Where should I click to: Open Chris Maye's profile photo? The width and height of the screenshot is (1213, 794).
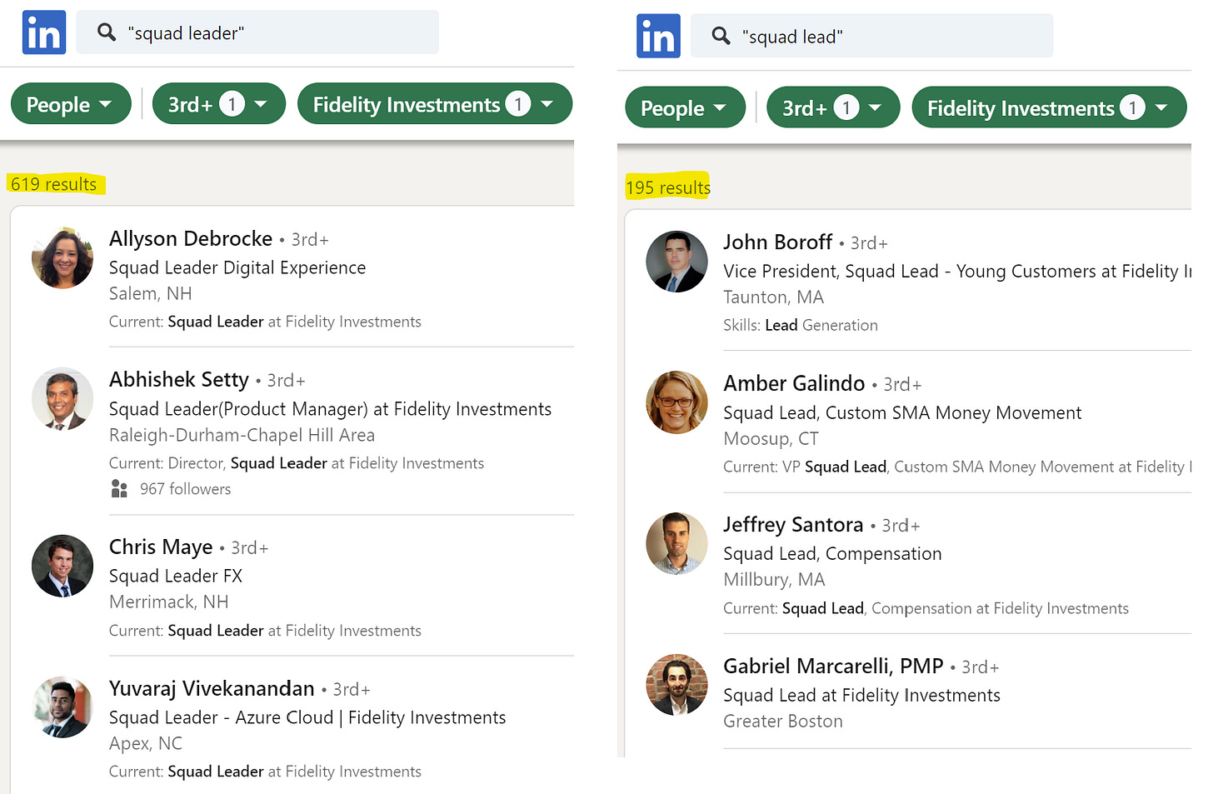coord(62,566)
